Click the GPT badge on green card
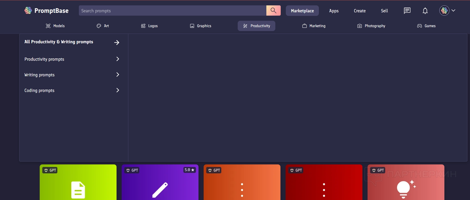 click(x=50, y=170)
